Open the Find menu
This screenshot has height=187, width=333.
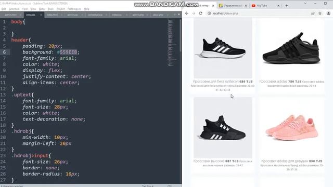[x=25, y=9]
